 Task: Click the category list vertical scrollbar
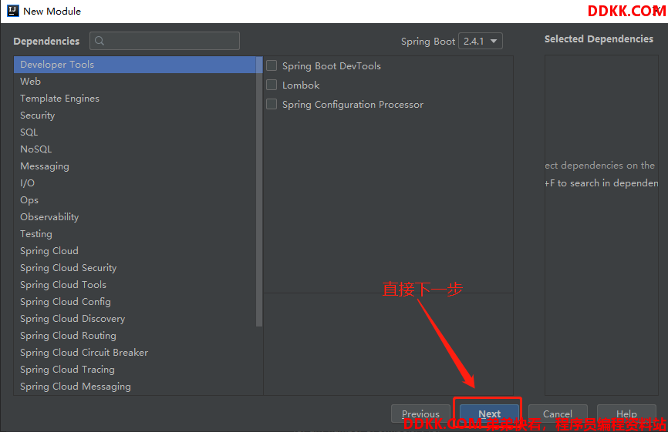click(259, 191)
